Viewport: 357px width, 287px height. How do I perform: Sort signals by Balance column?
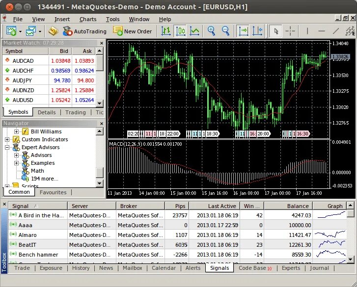[x=288, y=206]
